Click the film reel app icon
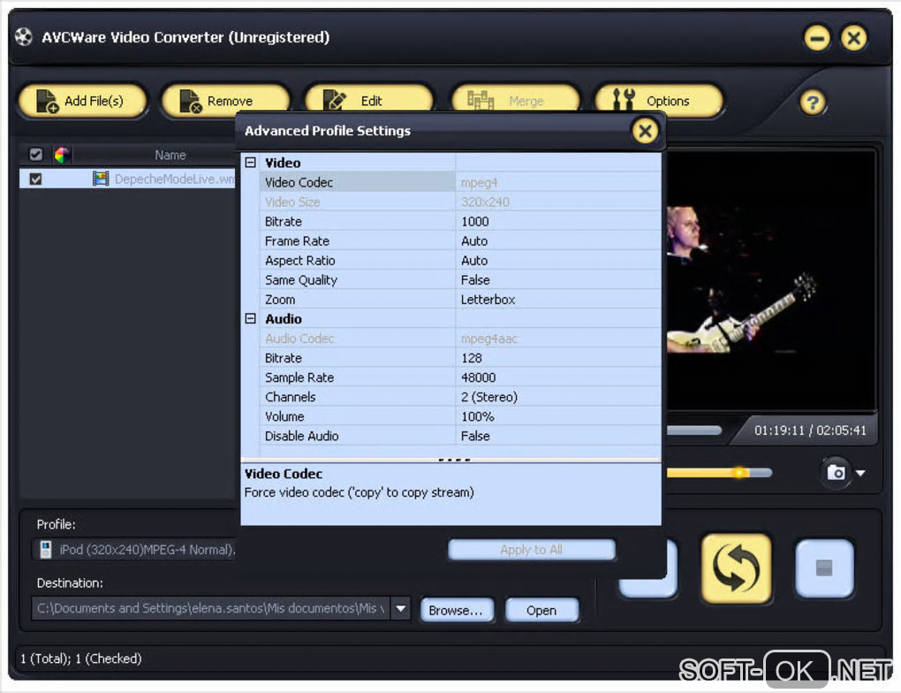This screenshot has width=901, height=693. pyautogui.click(x=24, y=37)
